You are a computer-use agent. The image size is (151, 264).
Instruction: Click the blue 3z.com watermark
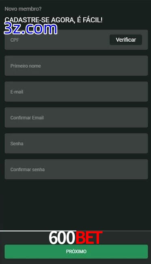30,28
